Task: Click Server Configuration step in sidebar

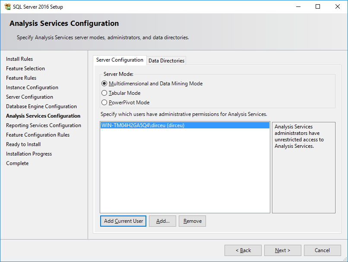Action: point(29,97)
